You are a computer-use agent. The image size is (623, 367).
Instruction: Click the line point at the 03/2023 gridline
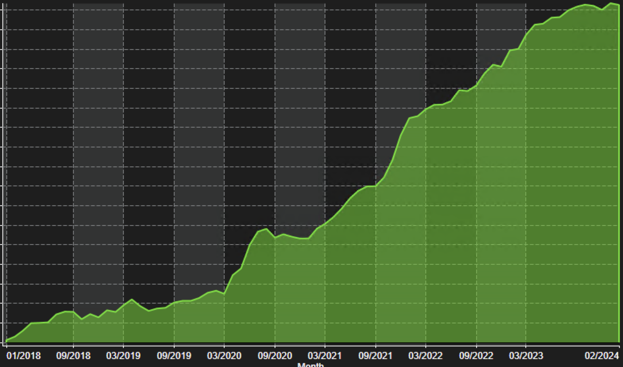[x=526, y=34]
